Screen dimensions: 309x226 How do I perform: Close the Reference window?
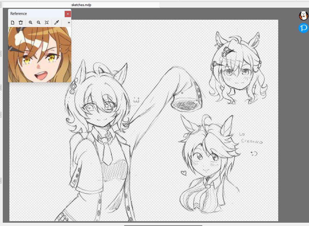(68, 14)
